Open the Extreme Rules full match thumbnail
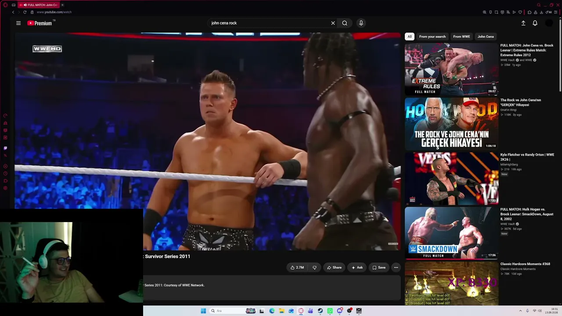Screen dimensions: 562x316 tap(451, 69)
